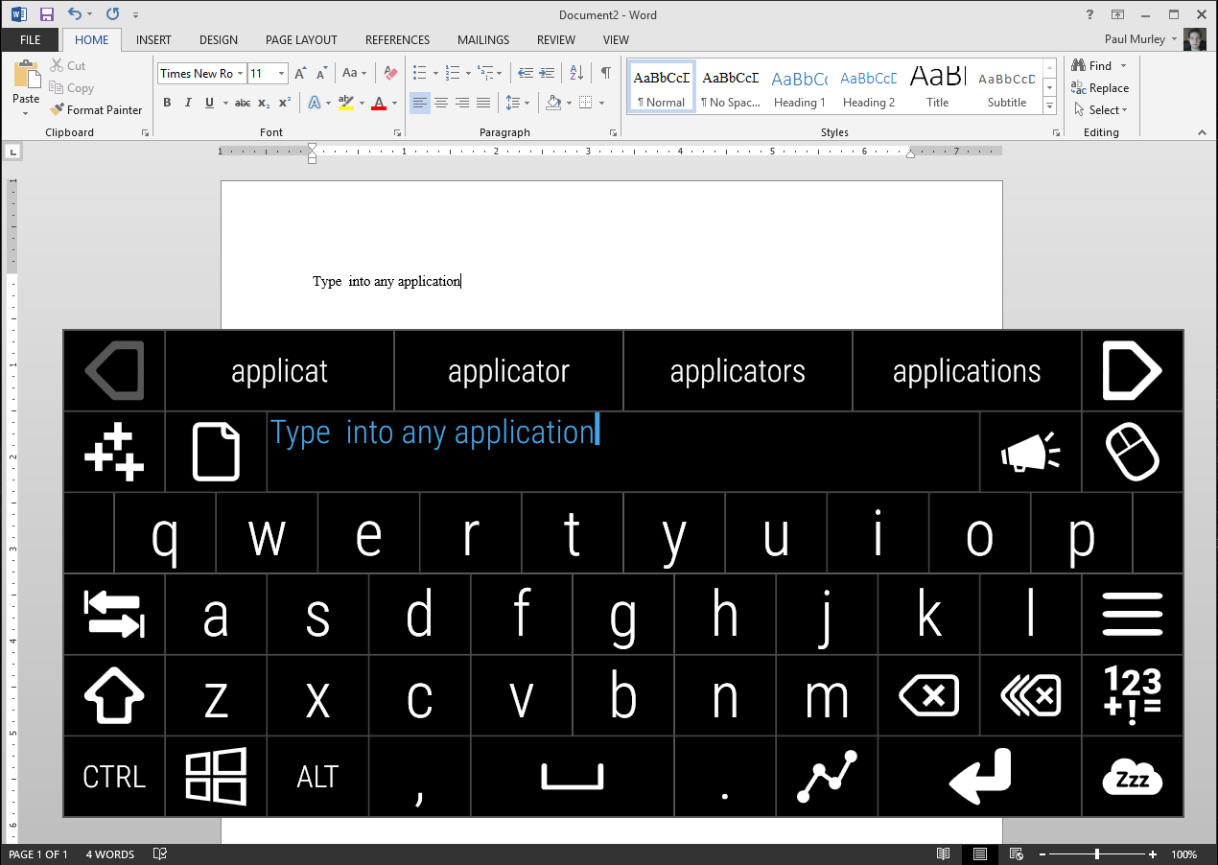1218x865 pixels.
Task: Open the font size dropdown
Action: tap(280, 73)
